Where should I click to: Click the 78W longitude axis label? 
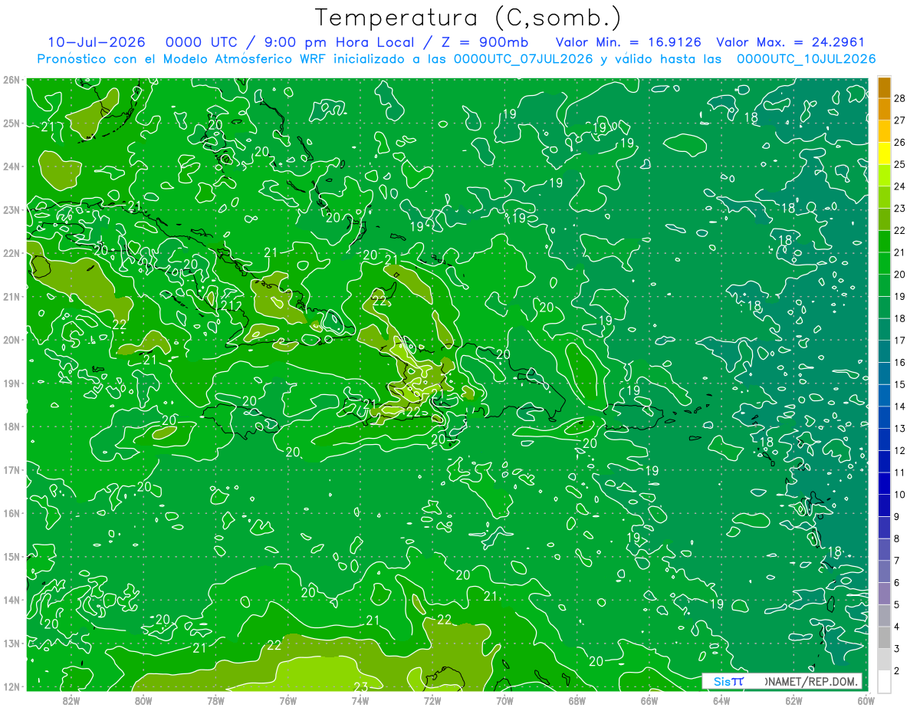click(x=215, y=699)
